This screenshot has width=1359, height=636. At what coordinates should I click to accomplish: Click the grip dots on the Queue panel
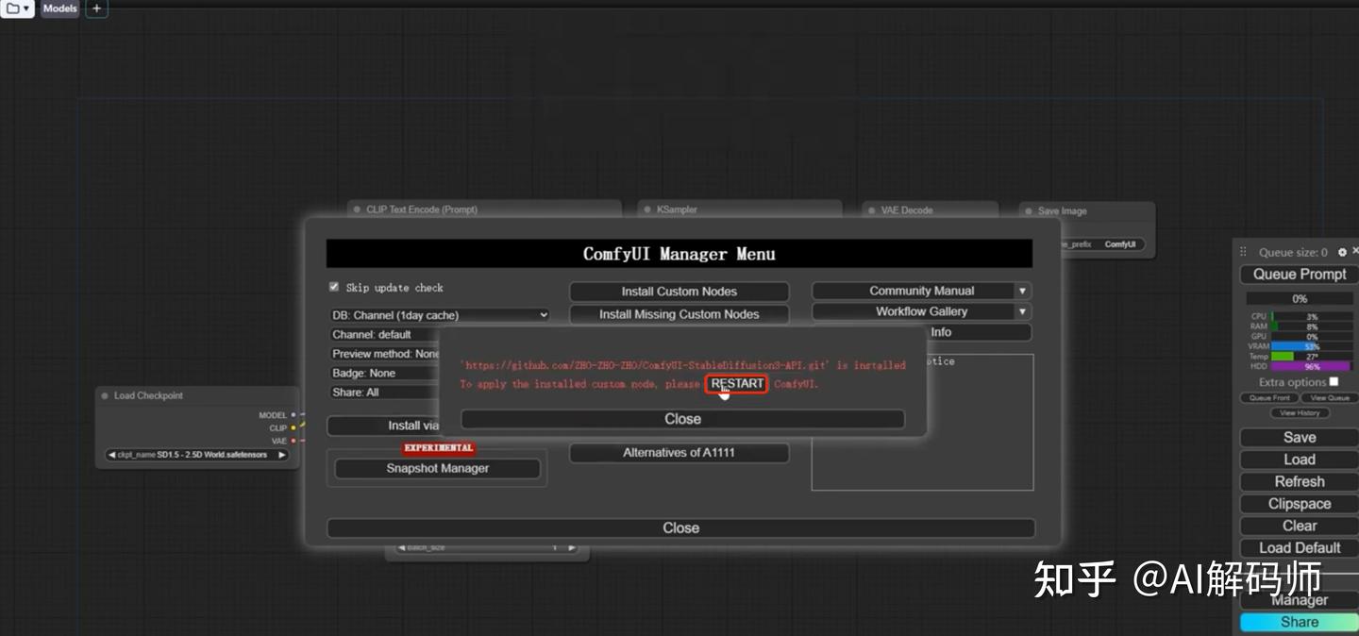coord(1243,252)
